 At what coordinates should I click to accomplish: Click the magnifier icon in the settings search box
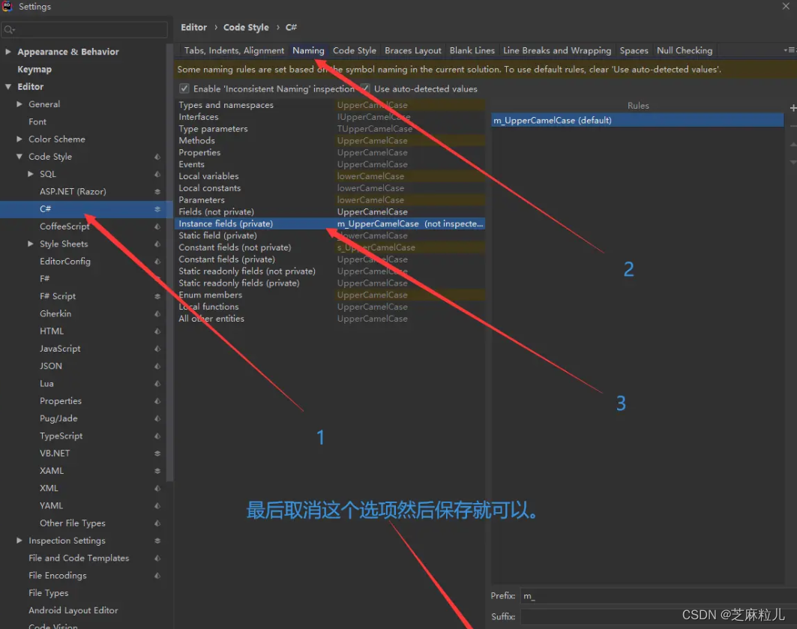9,30
